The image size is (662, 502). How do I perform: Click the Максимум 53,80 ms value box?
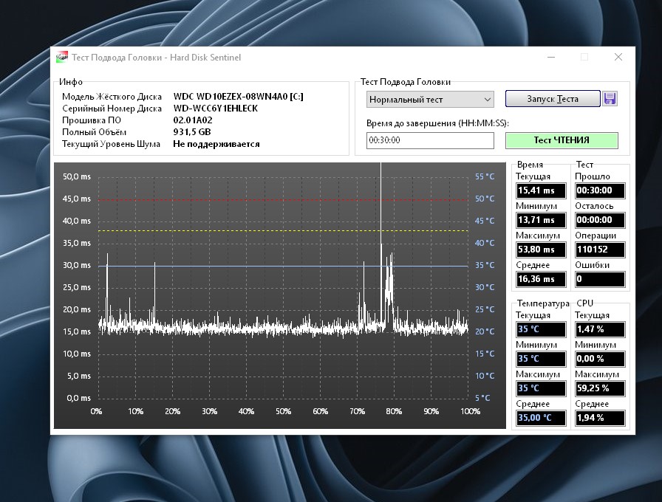pos(541,250)
